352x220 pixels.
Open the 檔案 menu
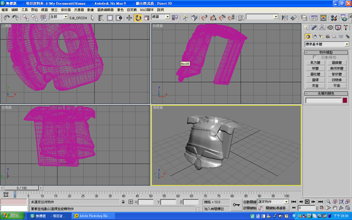click(5, 10)
